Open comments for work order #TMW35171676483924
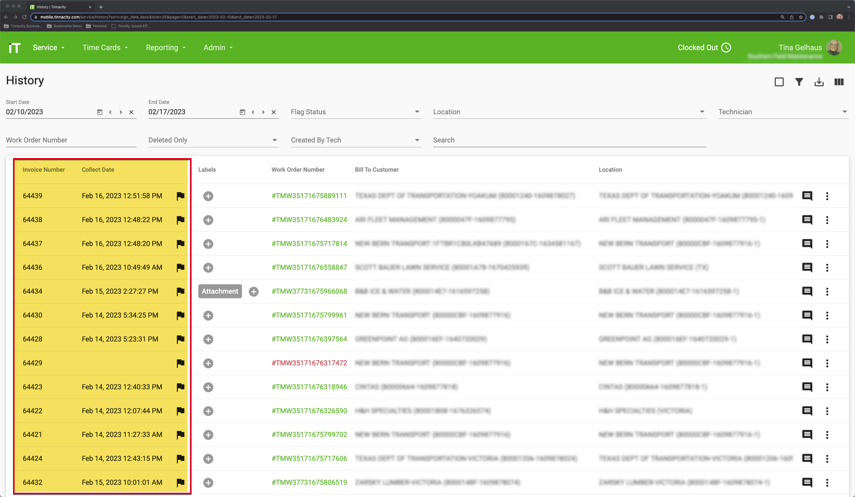The width and height of the screenshot is (855, 497). coord(807,220)
